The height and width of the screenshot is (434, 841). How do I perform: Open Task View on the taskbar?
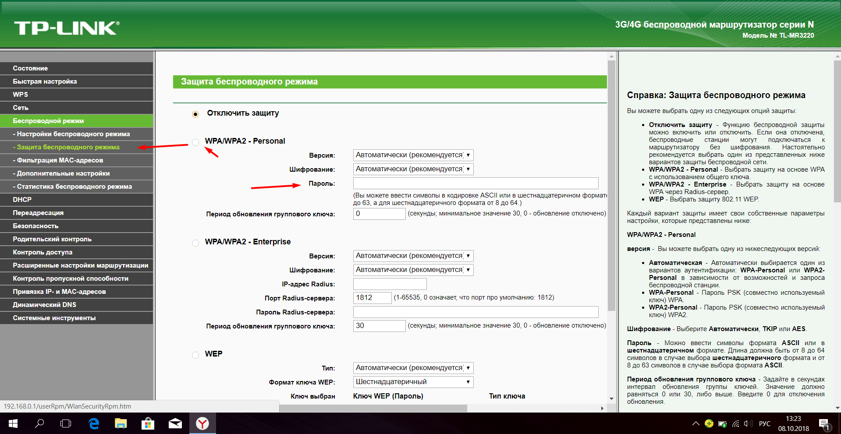[x=66, y=423]
